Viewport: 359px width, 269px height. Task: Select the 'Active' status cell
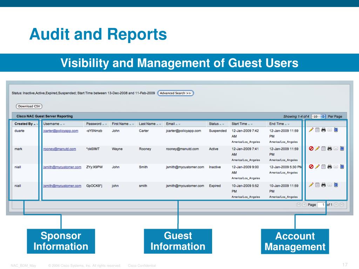point(214,149)
